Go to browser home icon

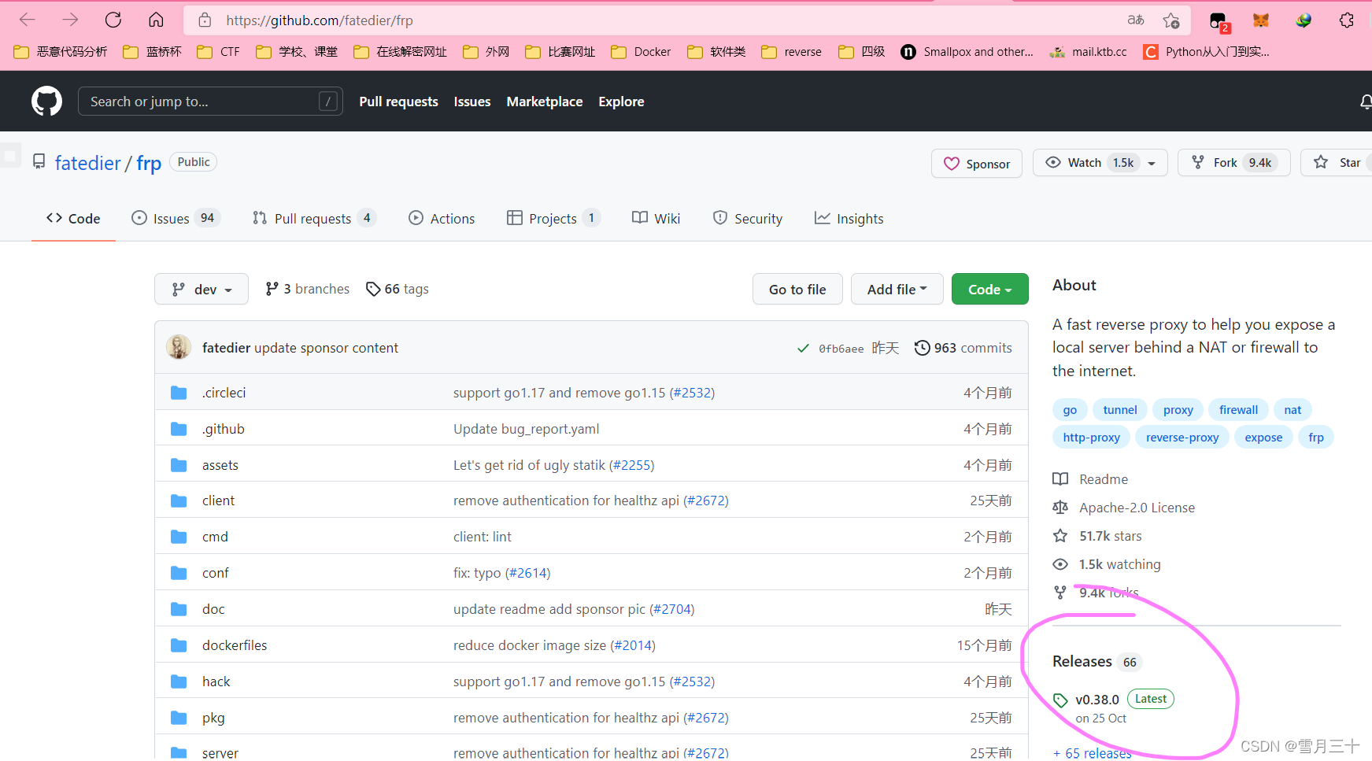click(156, 20)
